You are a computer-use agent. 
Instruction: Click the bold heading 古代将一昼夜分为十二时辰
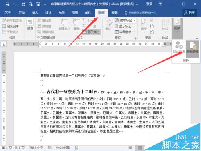[72, 92]
